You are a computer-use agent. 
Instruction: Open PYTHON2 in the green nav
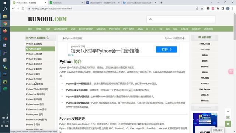129,29
